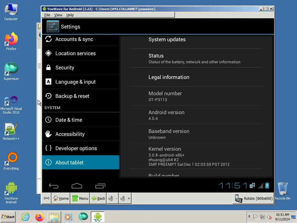Click YouWave Menu toolbar button
297x223 pixels.
[x=80, y=198]
